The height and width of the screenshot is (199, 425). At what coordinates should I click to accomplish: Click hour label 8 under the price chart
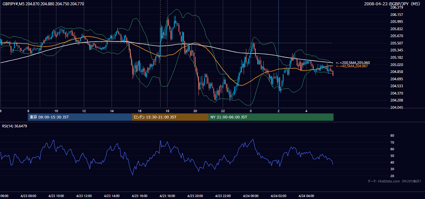(x=28, y=111)
